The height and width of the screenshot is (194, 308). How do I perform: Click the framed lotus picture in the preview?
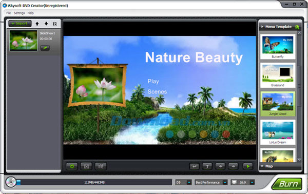point(98,85)
